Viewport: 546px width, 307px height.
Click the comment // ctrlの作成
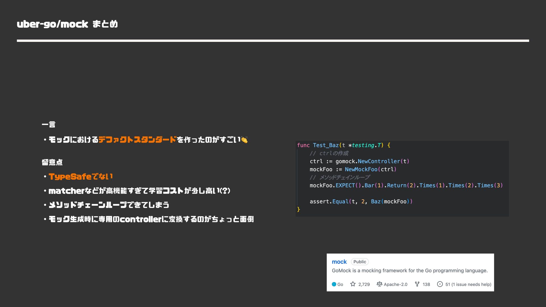point(329,153)
